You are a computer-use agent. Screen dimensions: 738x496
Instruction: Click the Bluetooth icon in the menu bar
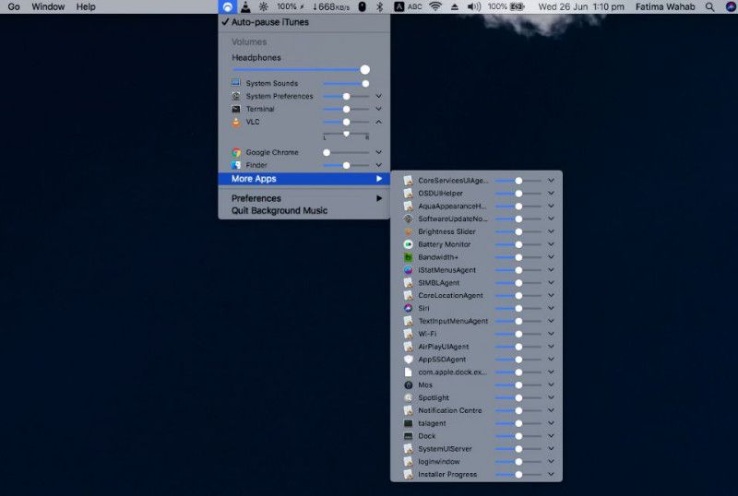(379, 6)
